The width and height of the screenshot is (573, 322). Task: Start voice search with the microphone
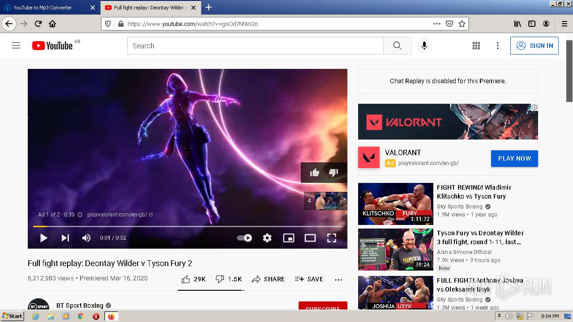(424, 46)
